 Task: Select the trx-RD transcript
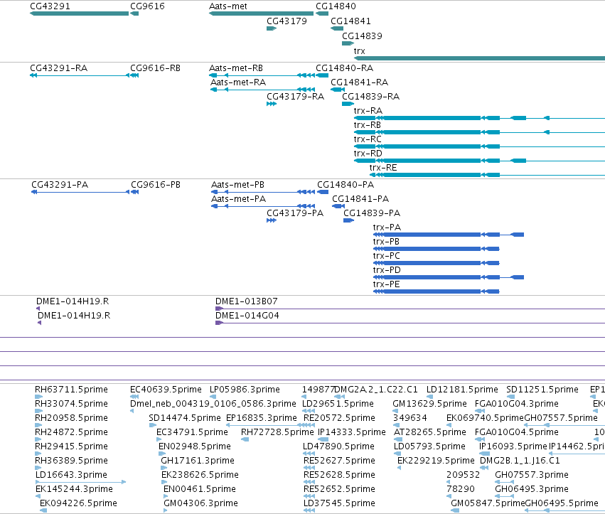[479, 161]
